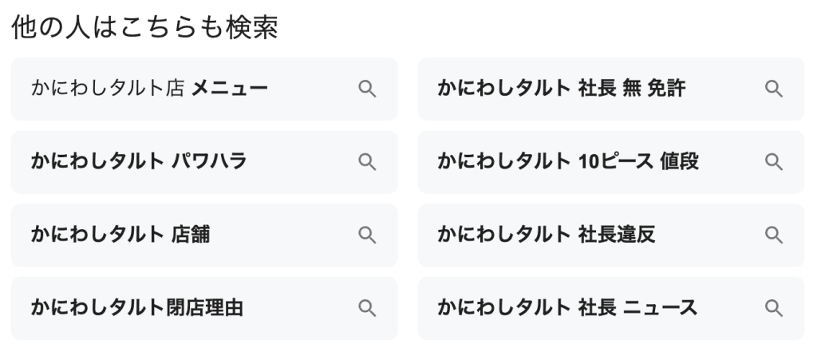Click search icon beside かにわしタルト閉店理由
Screen dimensions: 817x356
(367, 308)
